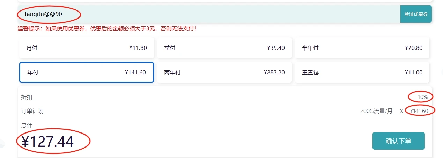This screenshot has height=158, width=443.
Task: Click the 折扣 discount label
Action: 27,97
